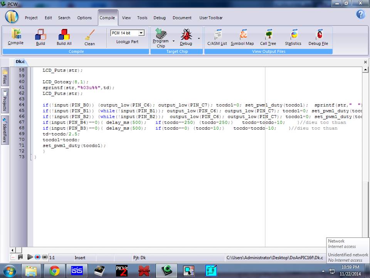Select the Dk.c editor tab
The image size is (370, 278).
point(20,62)
